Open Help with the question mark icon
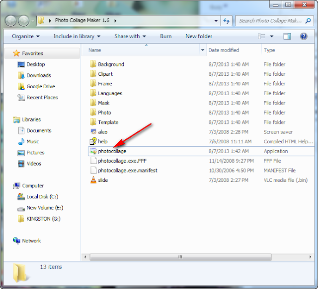The width and height of the screenshot is (318, 289). point(304,36)
